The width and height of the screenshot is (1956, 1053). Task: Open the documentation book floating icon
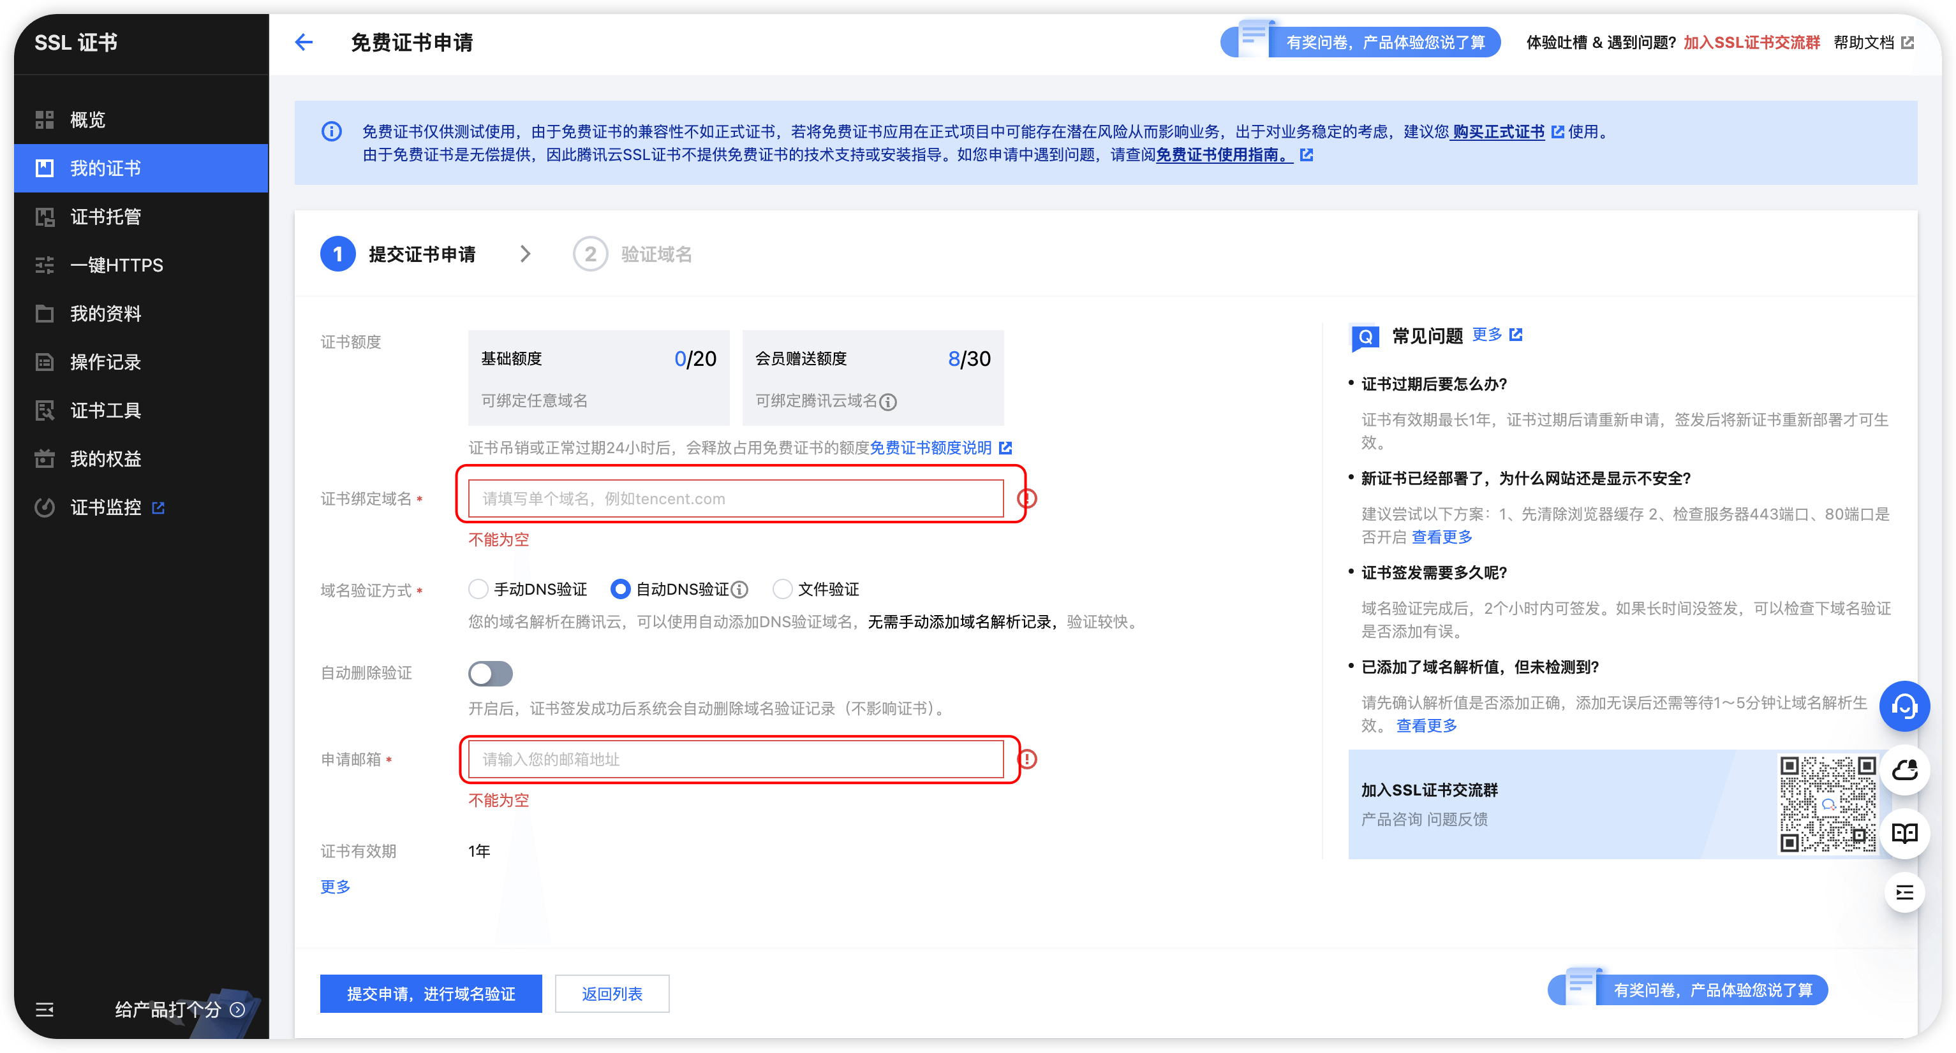1904,833
